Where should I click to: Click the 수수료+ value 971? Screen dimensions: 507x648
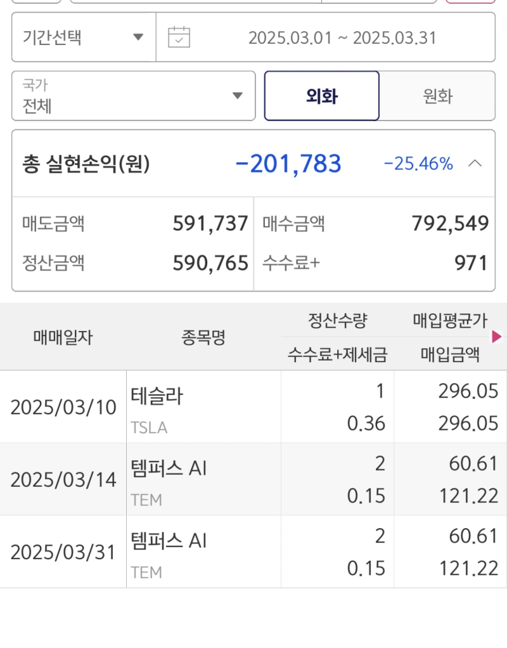click(x=471, y=263)
